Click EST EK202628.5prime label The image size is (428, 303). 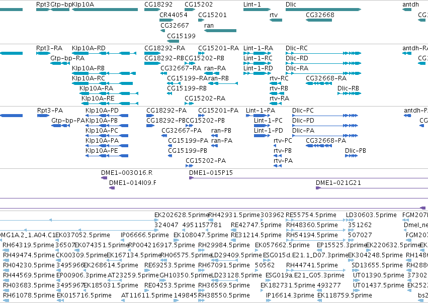tap(182, 215)
